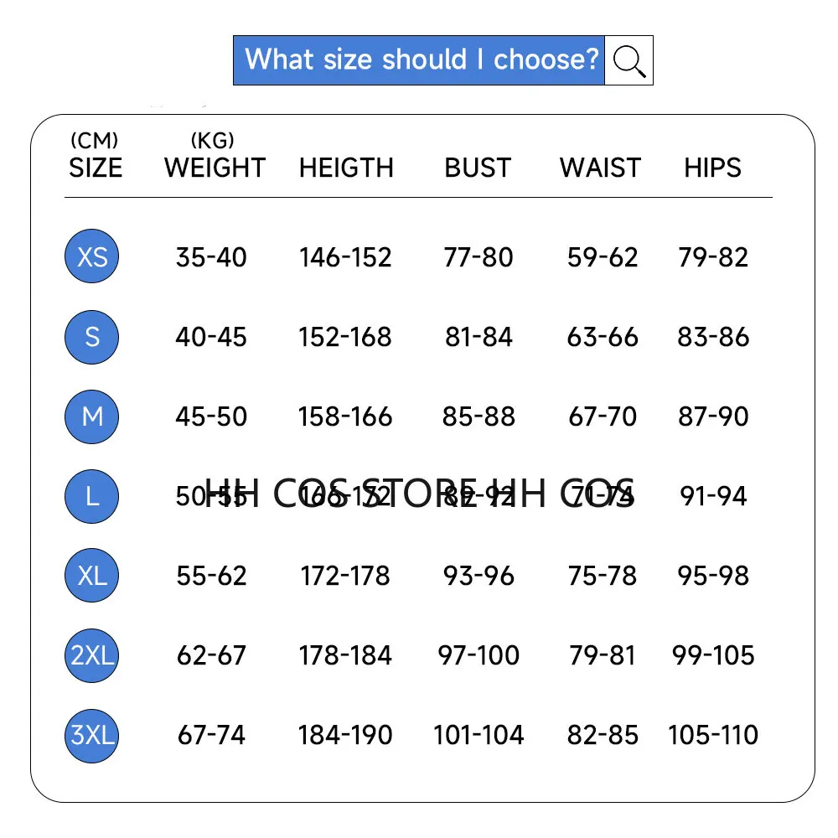The image size is (838, 838).
Task: Choose the M size circle
Action: pos(92,416)
